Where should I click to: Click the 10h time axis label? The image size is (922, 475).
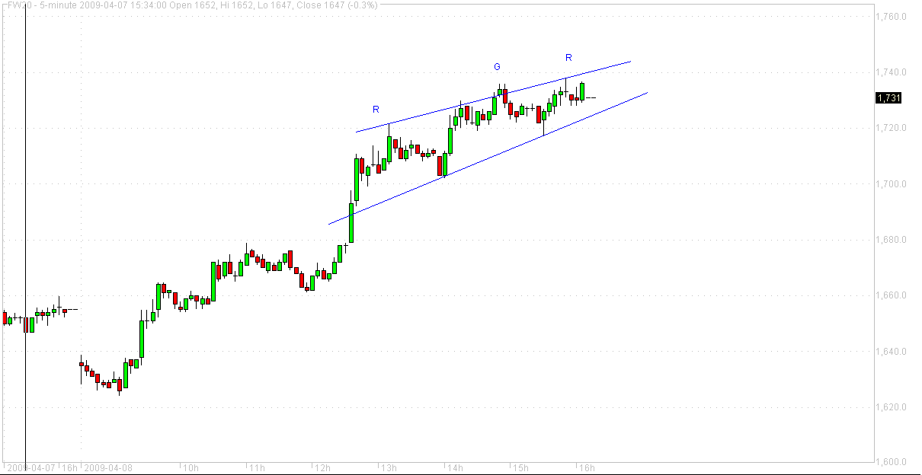coord(190,467)
